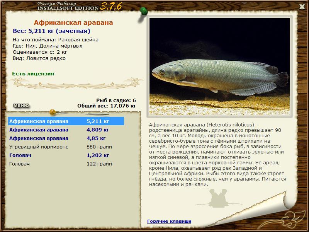Click the fishermen silhouette icon
309x232 pixels.
click(218, 198)
